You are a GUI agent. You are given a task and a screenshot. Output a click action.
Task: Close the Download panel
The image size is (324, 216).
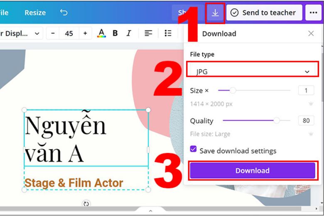pos(311,34)
